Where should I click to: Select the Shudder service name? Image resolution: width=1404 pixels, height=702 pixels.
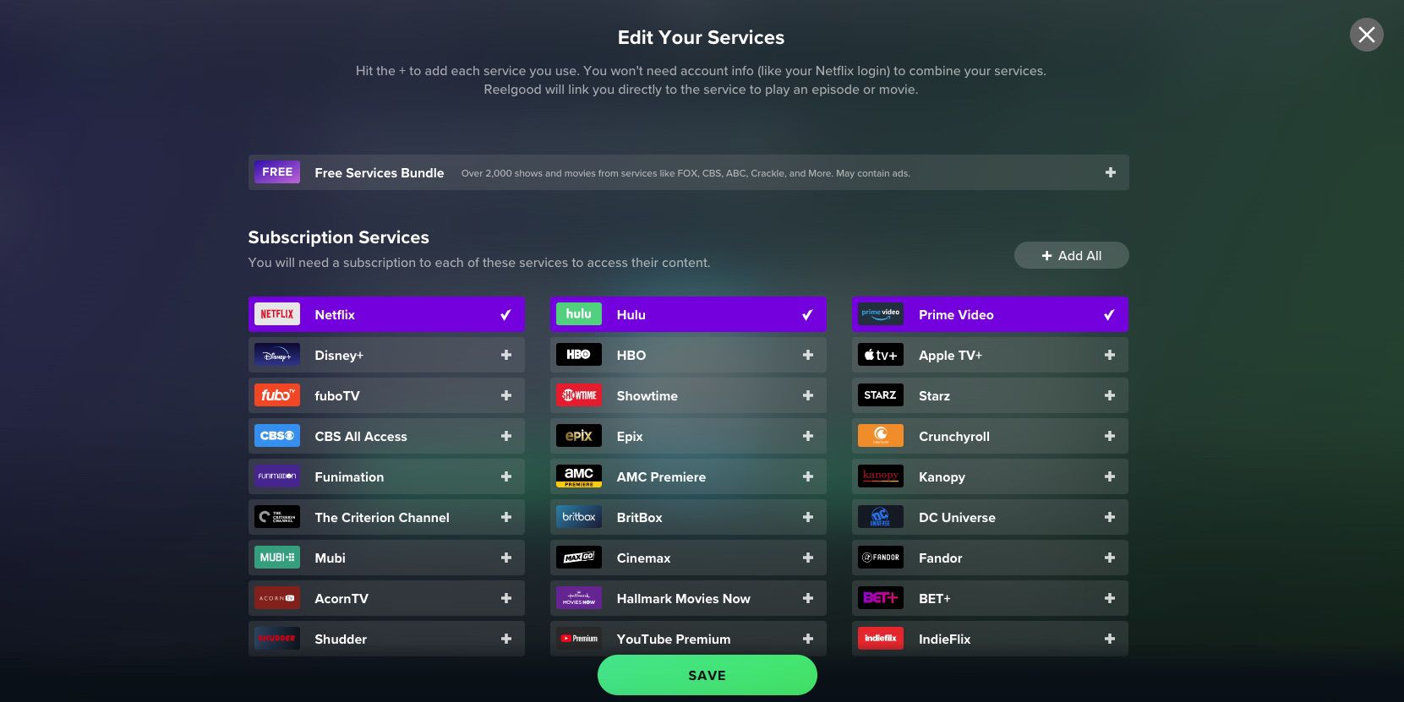pos(341,639)
